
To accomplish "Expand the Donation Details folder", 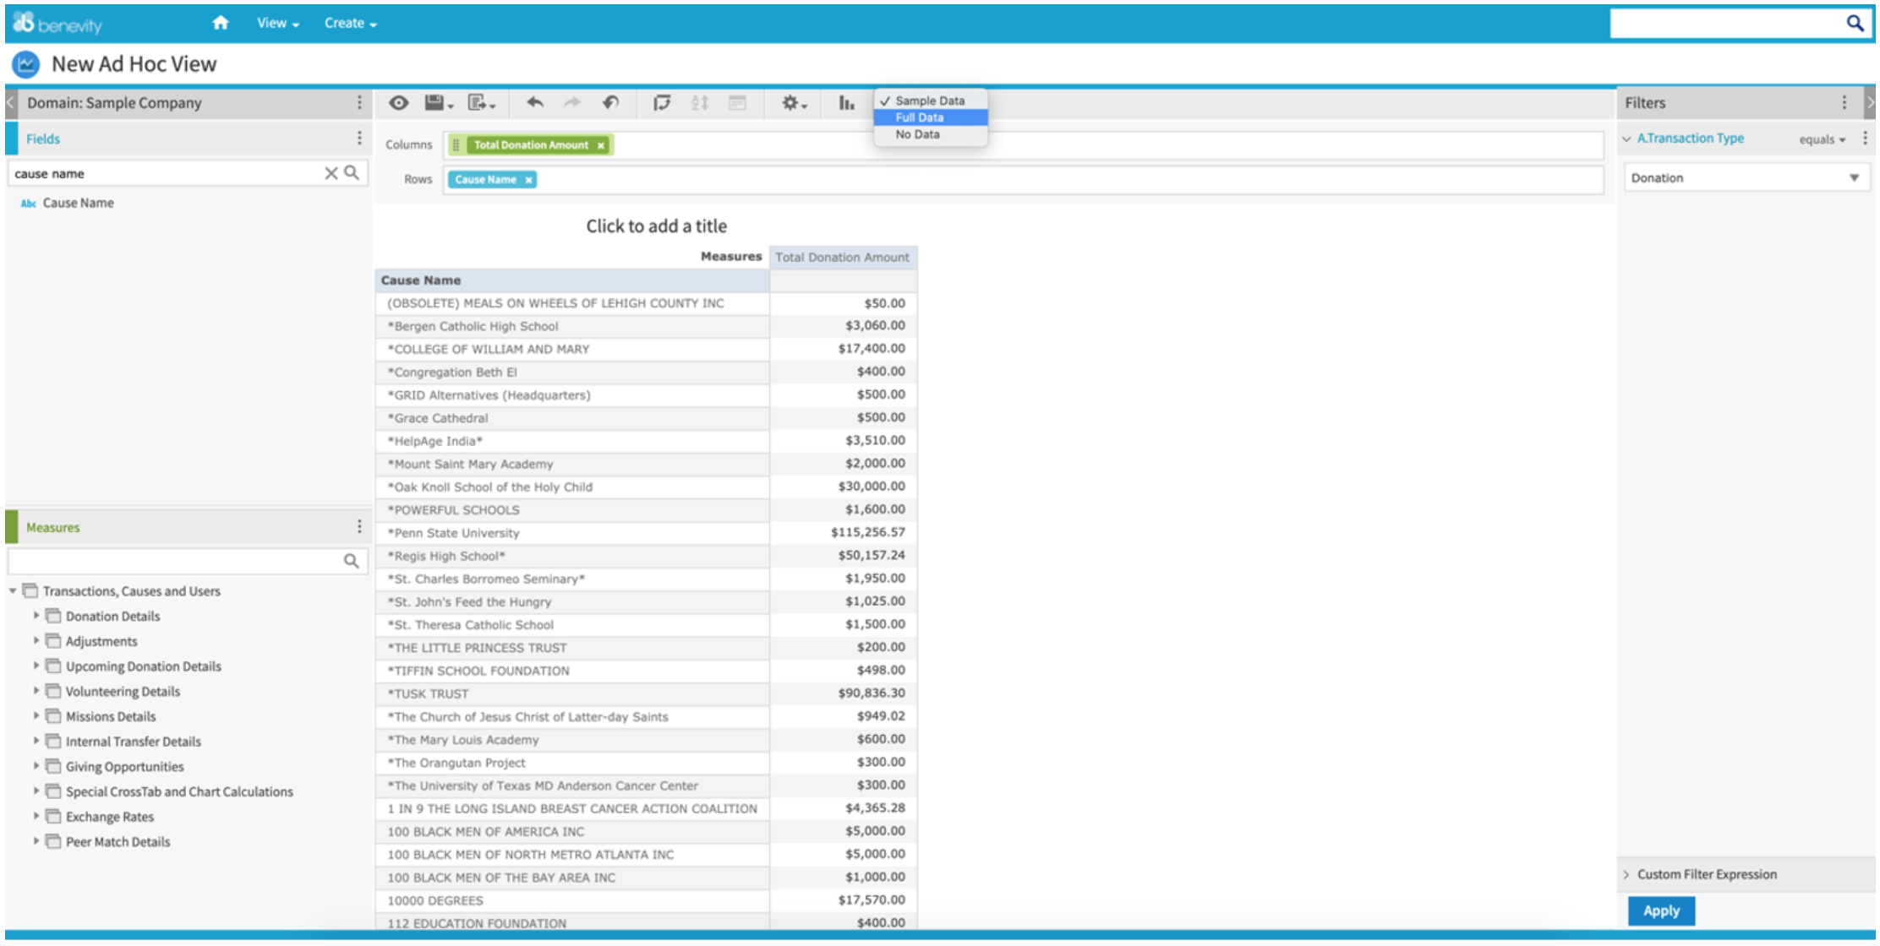I will tap(36, 616).
